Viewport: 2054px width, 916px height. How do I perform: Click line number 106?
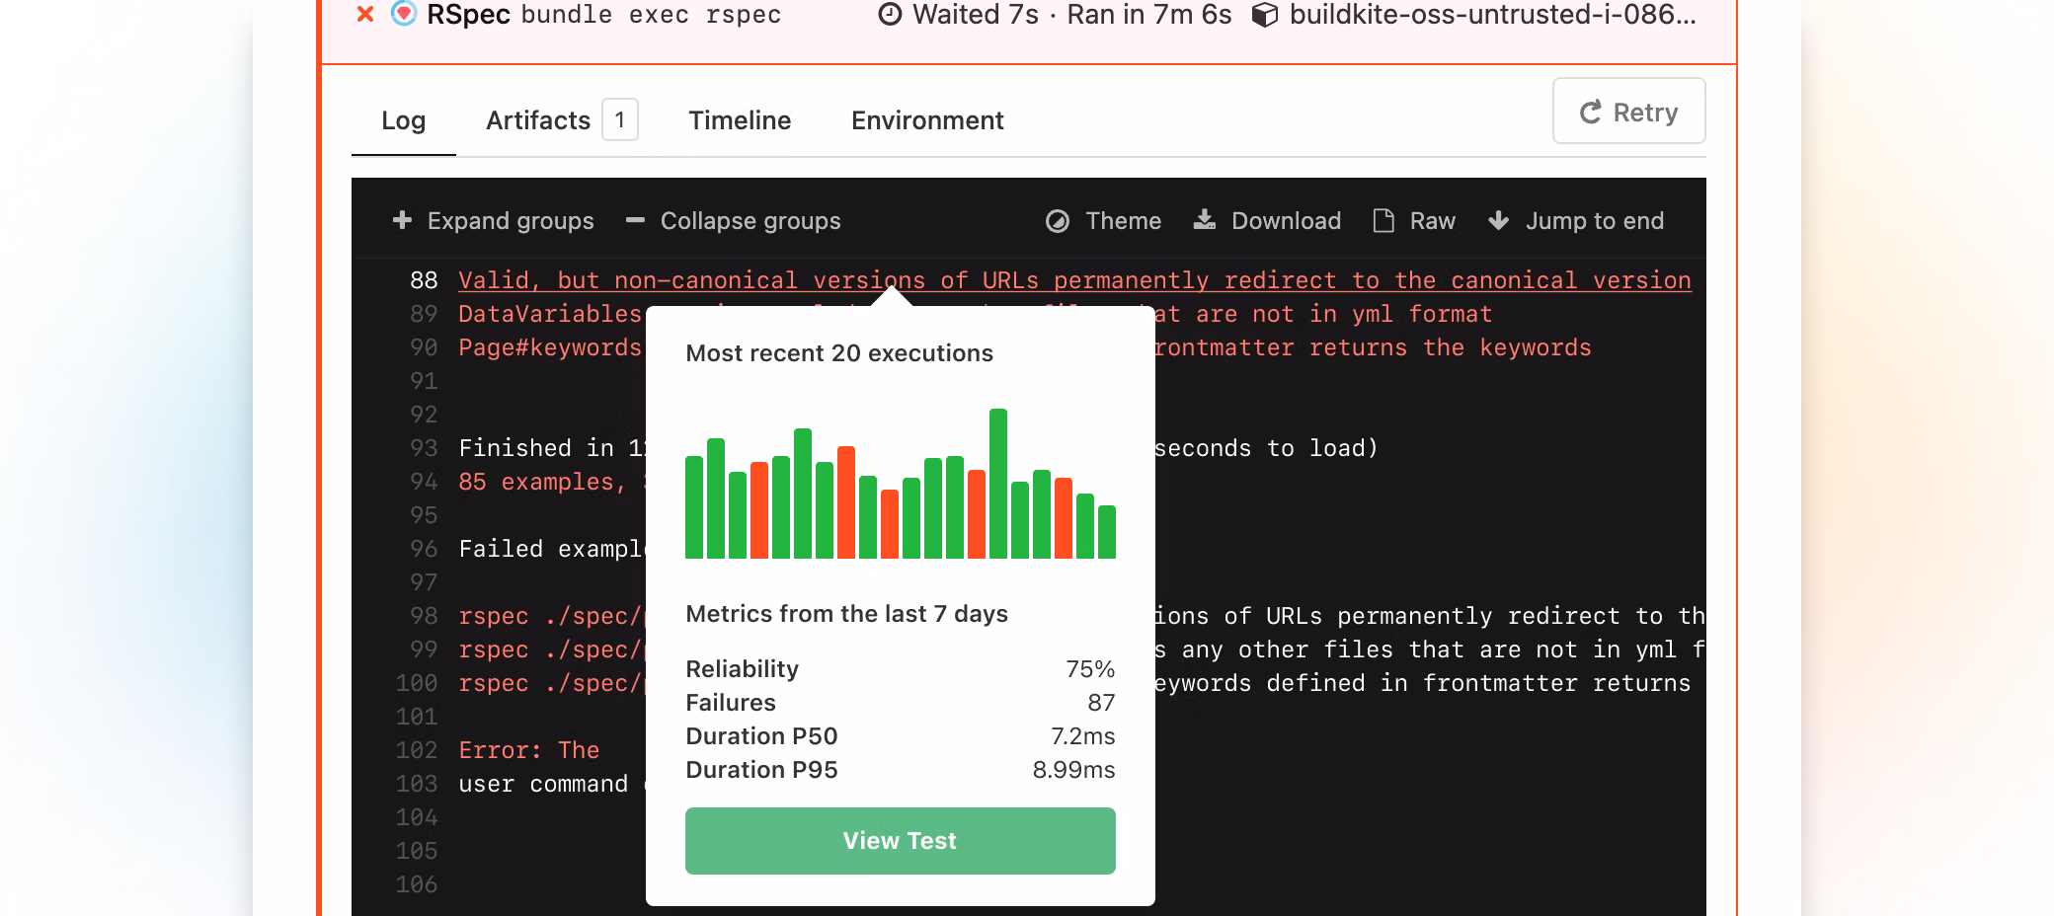coord(417,884)
